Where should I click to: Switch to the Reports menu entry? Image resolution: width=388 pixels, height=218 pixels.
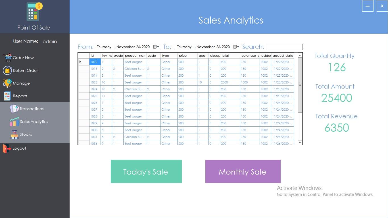(x=20, y=96)
